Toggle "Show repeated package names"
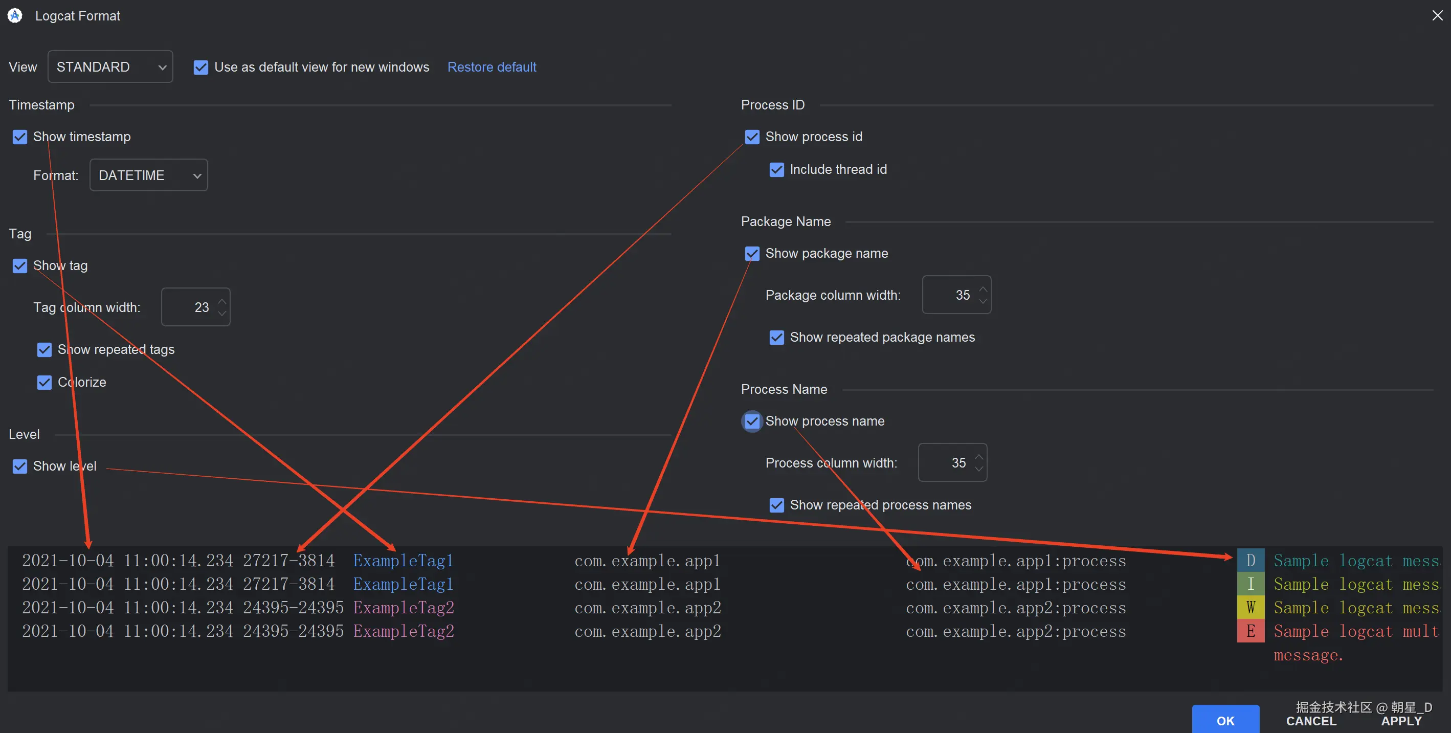Image resolution: width=1451 pixels, height=733 pixels. click(x=776, y=337)
